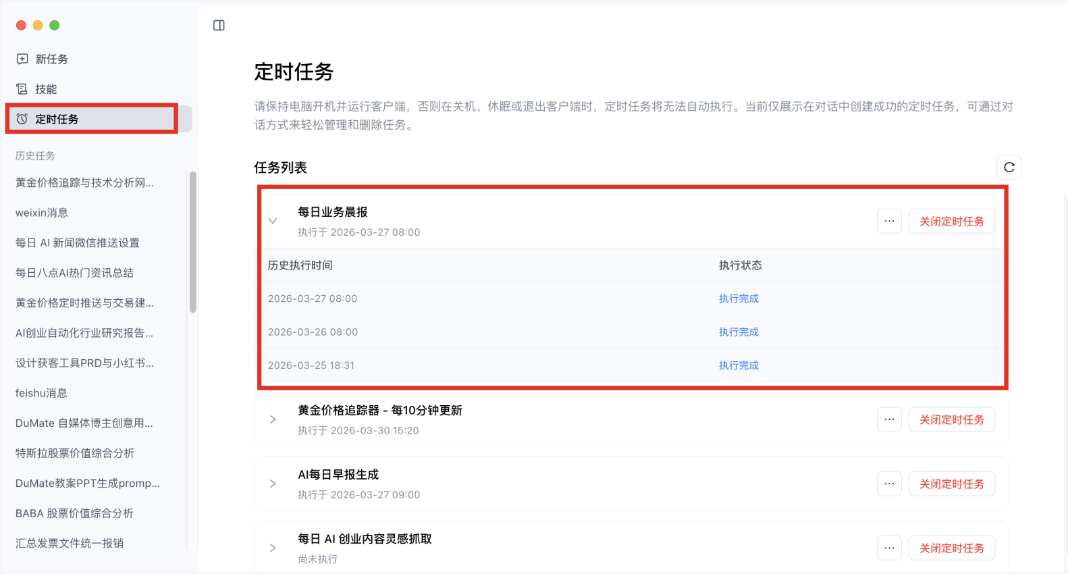
Task: Open history task BABA 股票价值综合分析
Action: point(74,513)
